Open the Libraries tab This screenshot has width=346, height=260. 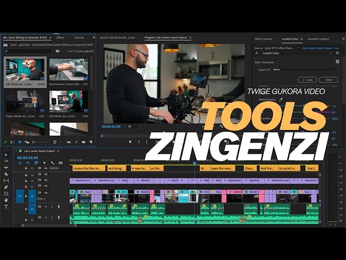(79, 37)
